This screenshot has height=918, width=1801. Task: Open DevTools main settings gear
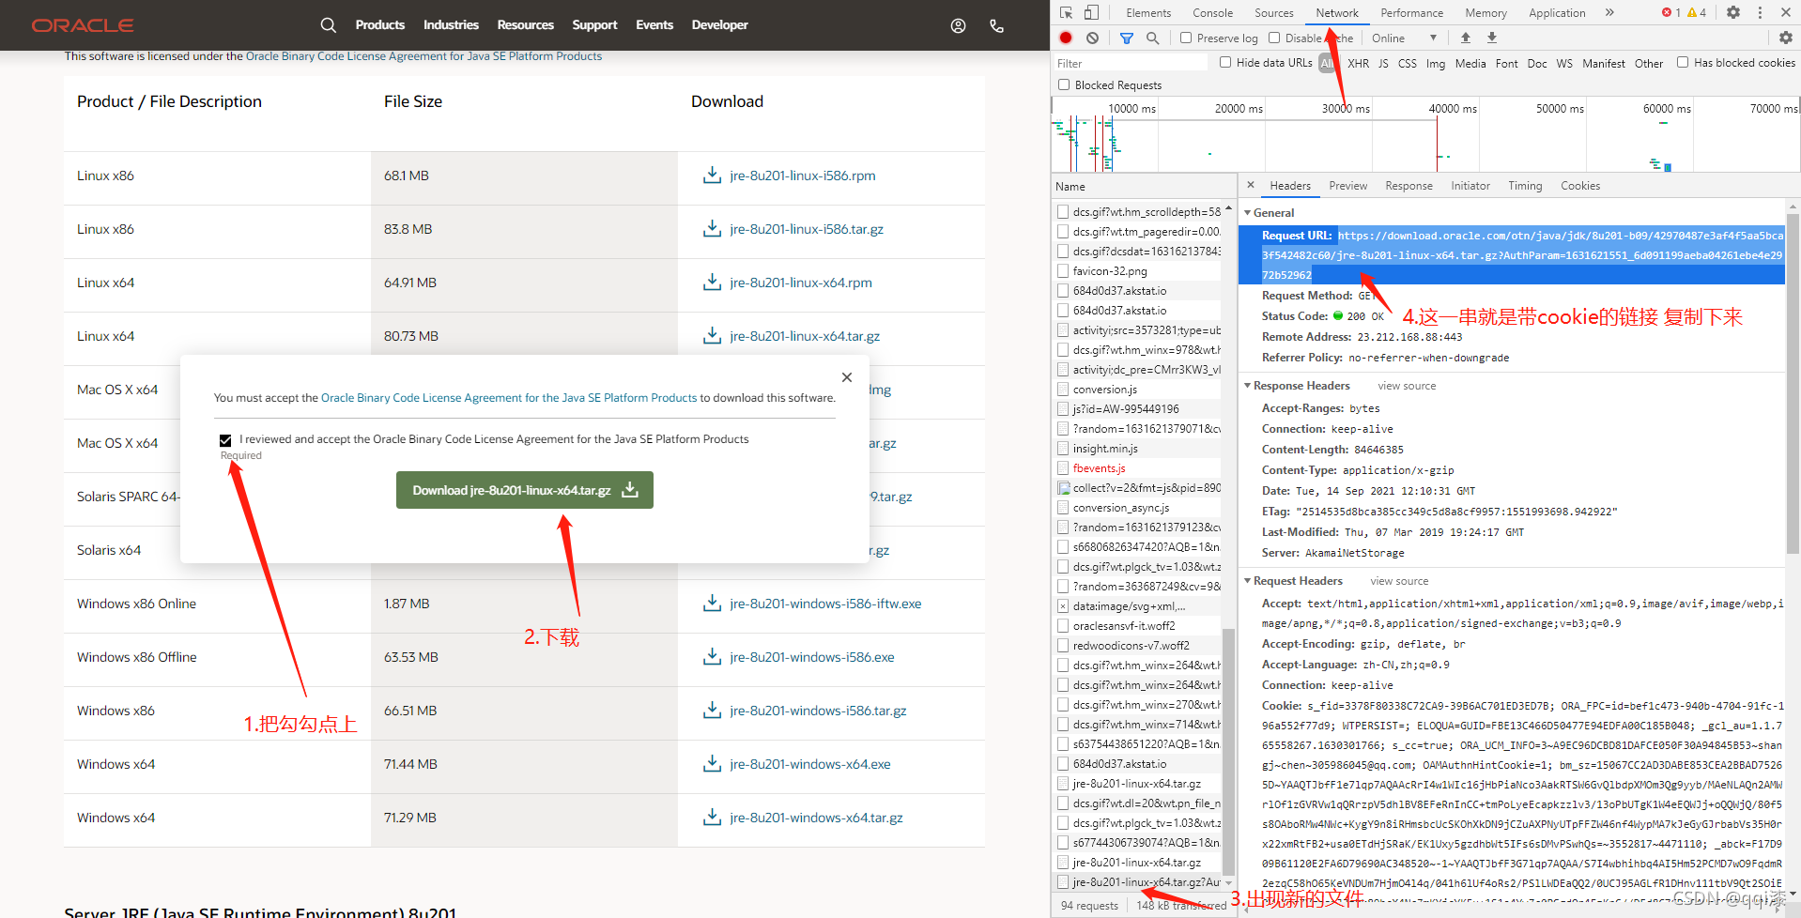pyautogui.click(x=1733, y=12)
